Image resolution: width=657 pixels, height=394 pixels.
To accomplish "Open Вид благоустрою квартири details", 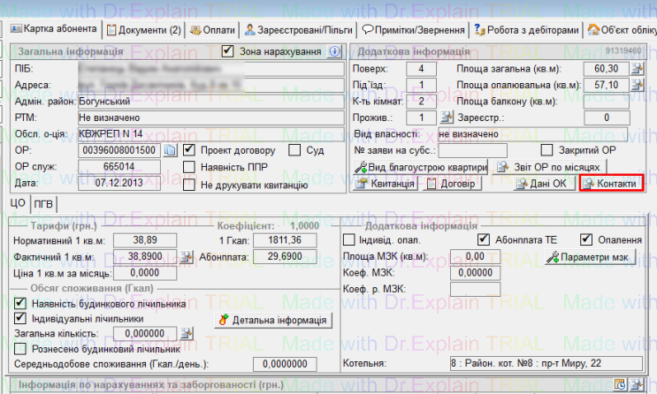I will click(420, 167).
